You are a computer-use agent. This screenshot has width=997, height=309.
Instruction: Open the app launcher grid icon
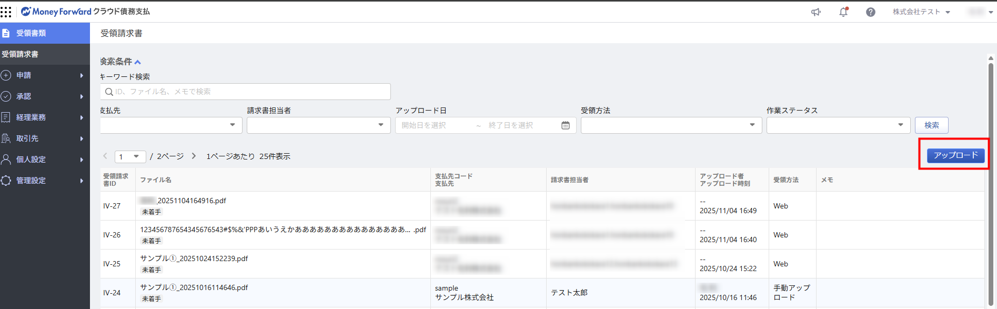[x=6, y=12]
